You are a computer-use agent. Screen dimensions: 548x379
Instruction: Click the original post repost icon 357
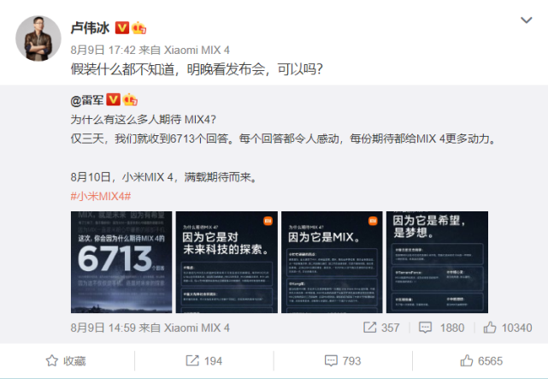tap(381, 328)
